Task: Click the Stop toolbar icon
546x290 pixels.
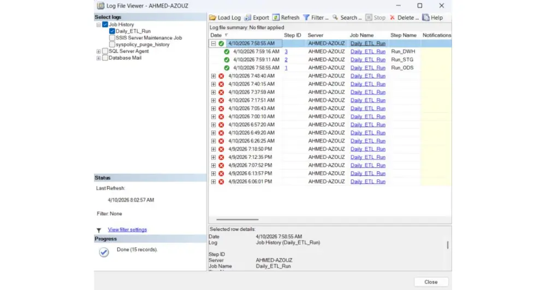Action: tap(369, 17)
